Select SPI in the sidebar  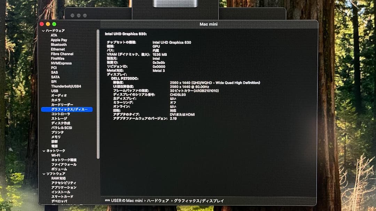pos(54,82)
